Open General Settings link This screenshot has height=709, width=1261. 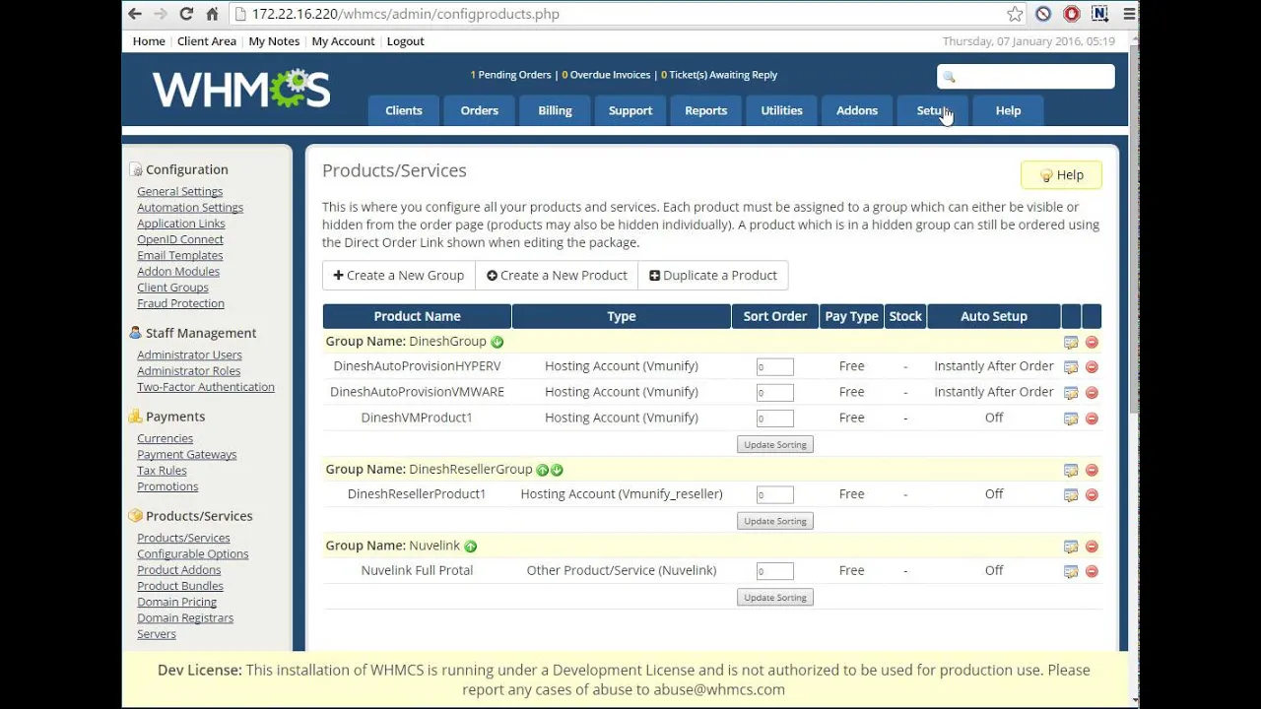(180, 192)
